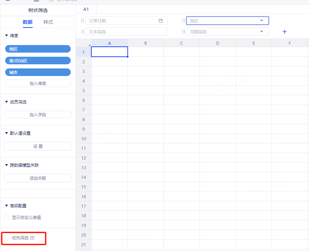The image size is (309, 251).
Task: Check the 显示自定义维值 option
Action: coord(7,217)
